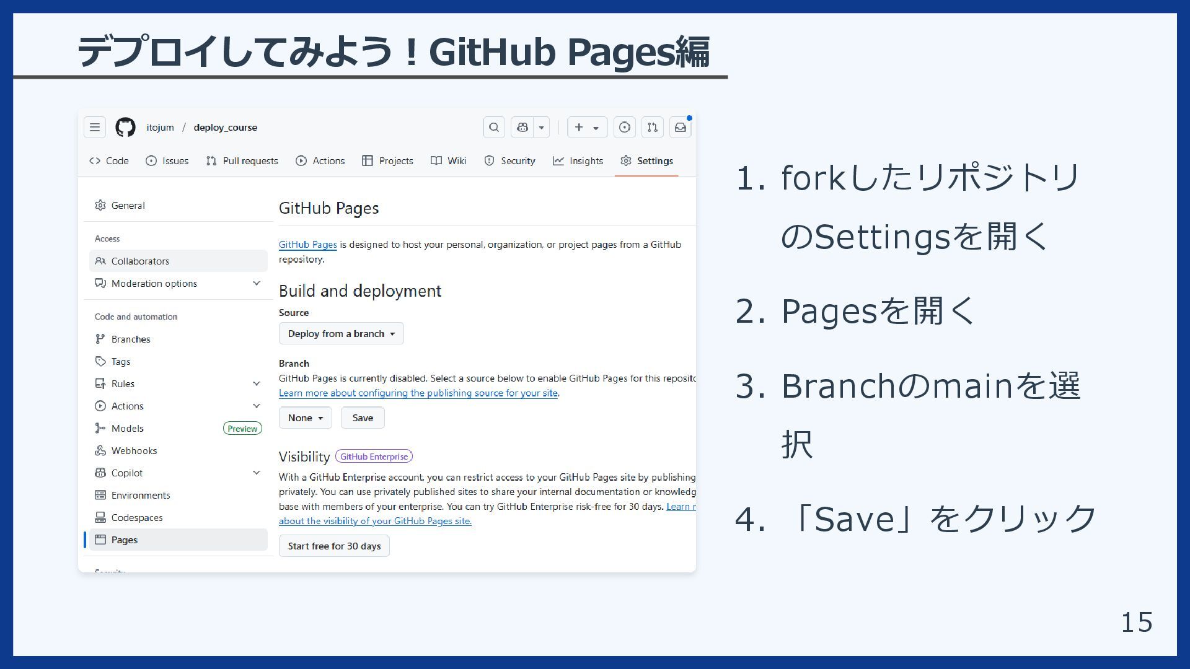
Task: Click the Models icon in sidebar
Action: coord(100,429)
